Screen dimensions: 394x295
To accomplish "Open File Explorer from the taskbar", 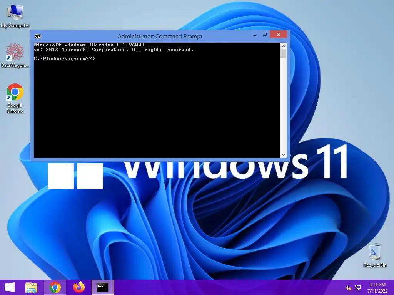I will pos(31,287).
